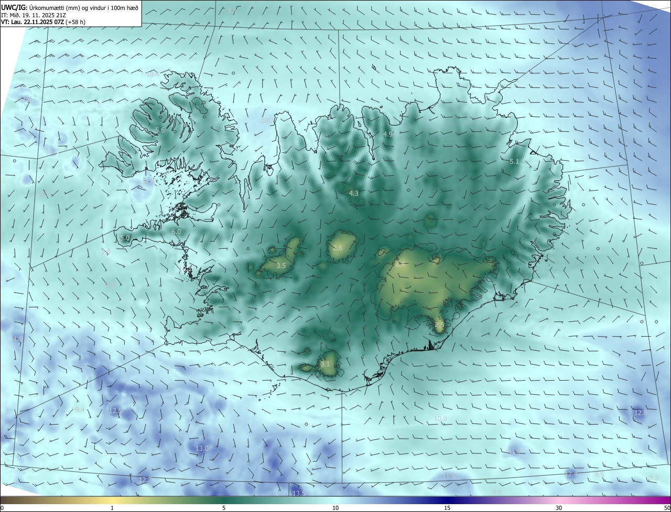Click the 12.7 value near the bottom edge

145,480
